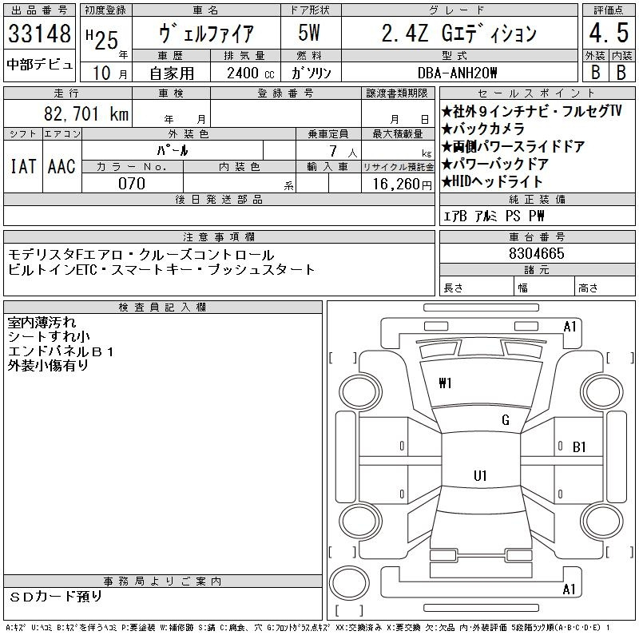This screenshot has height=639, width=639.
Task: Select note モデリスタFエアロ・クルーズコントロール
Action: pyautogui.click(x=141, y=255)
